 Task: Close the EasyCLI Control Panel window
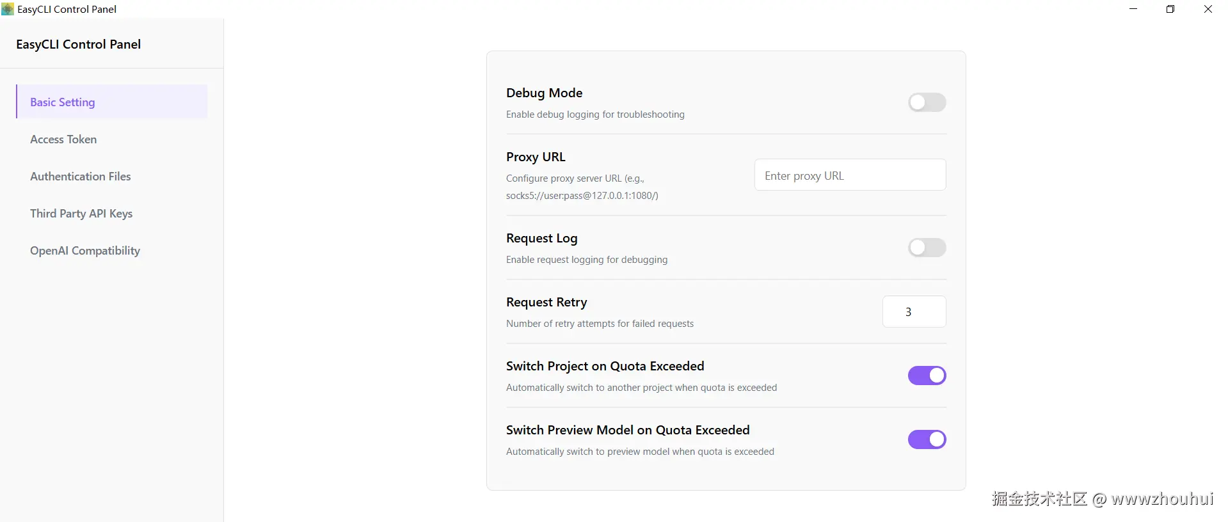coord(1208,9)
